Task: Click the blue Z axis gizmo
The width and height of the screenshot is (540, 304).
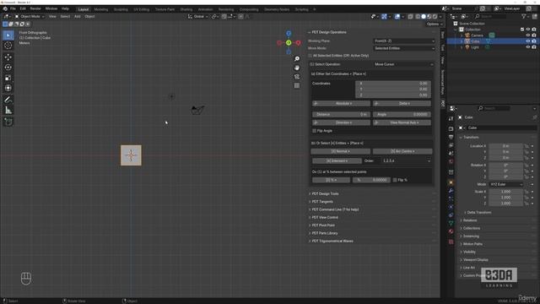Action: coord(289,34)
